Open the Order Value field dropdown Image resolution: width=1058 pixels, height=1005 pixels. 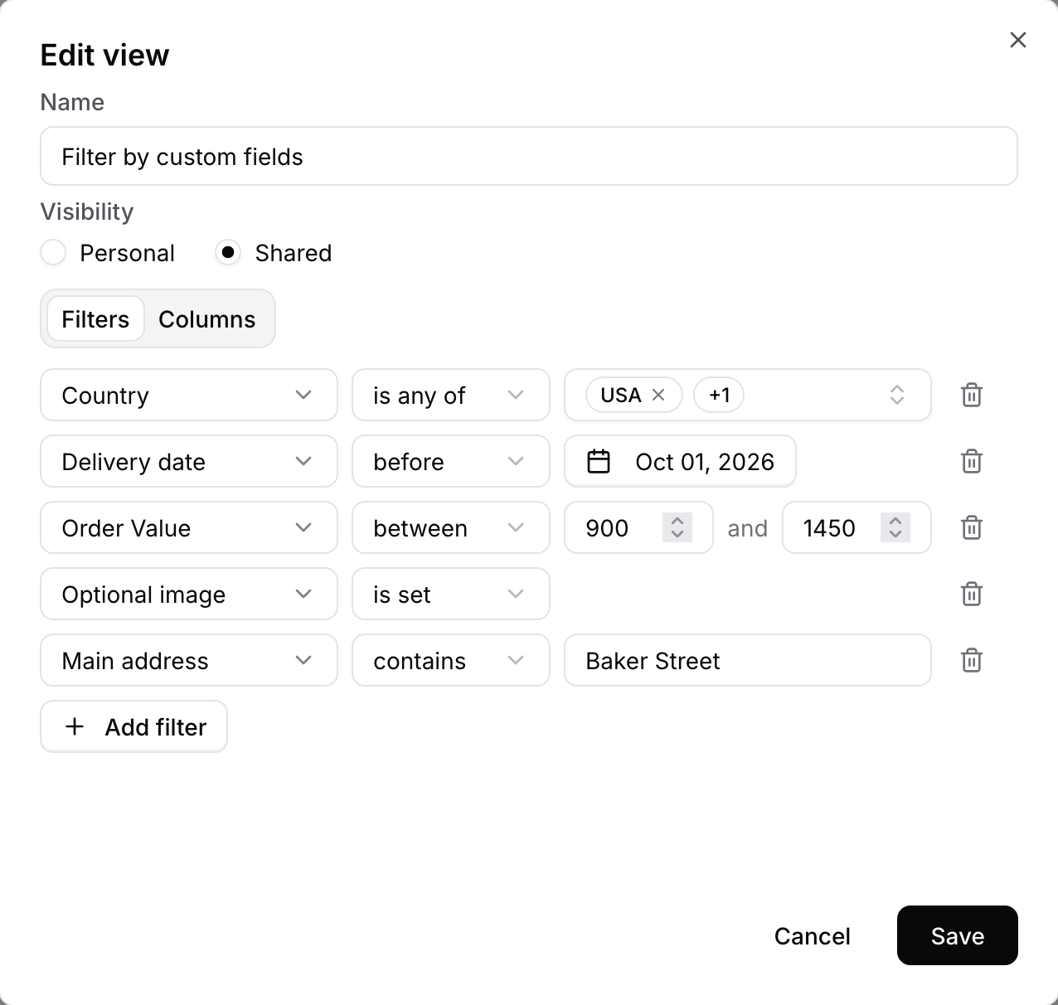pyautogui.click(x=189, y=527)
